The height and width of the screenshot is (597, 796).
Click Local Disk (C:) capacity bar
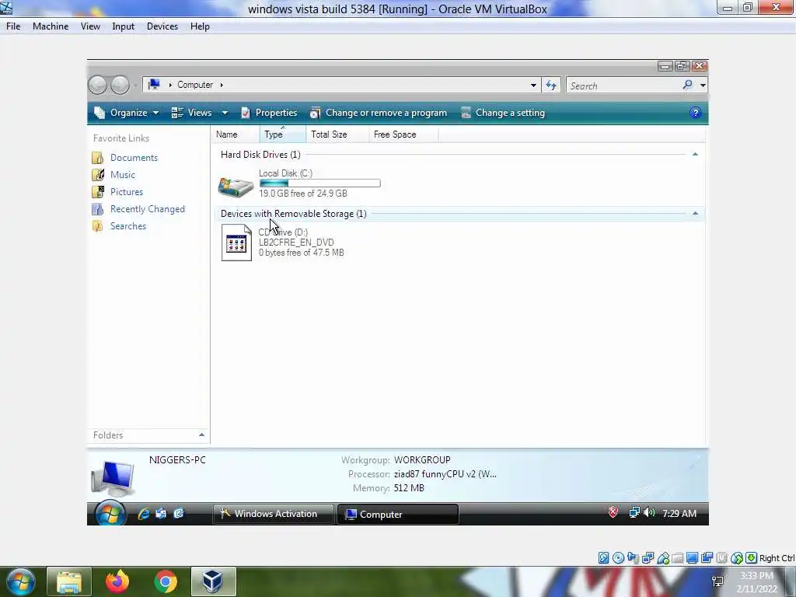pyautogui.click(x=319, y=183)
